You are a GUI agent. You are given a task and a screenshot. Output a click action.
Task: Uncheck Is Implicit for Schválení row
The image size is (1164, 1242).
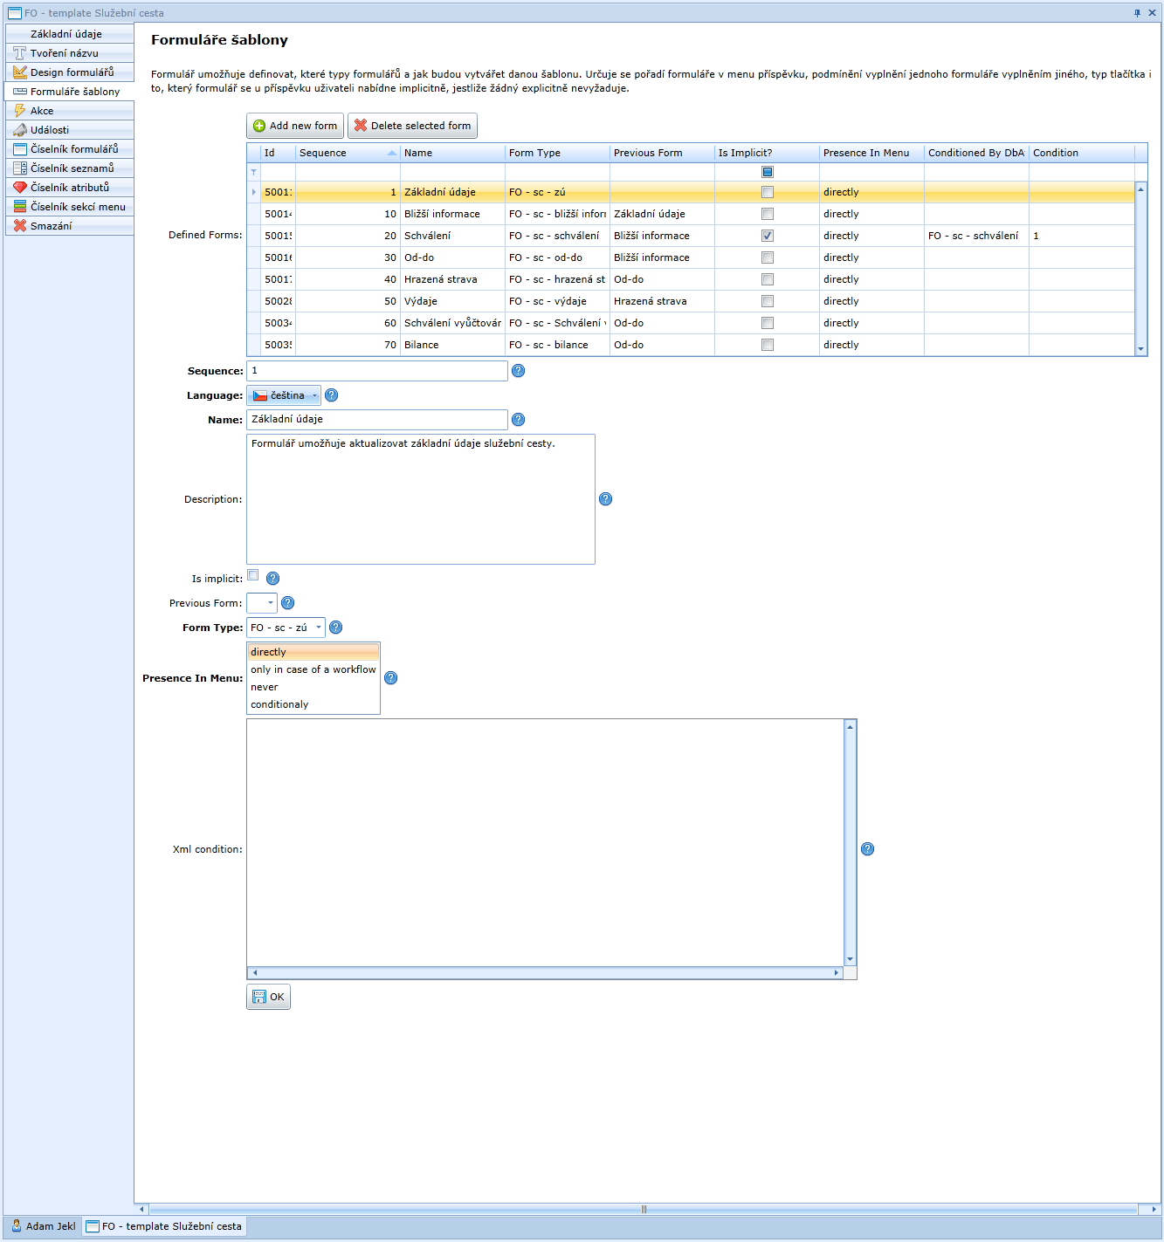pyautogui.click(x=767, y=236)
